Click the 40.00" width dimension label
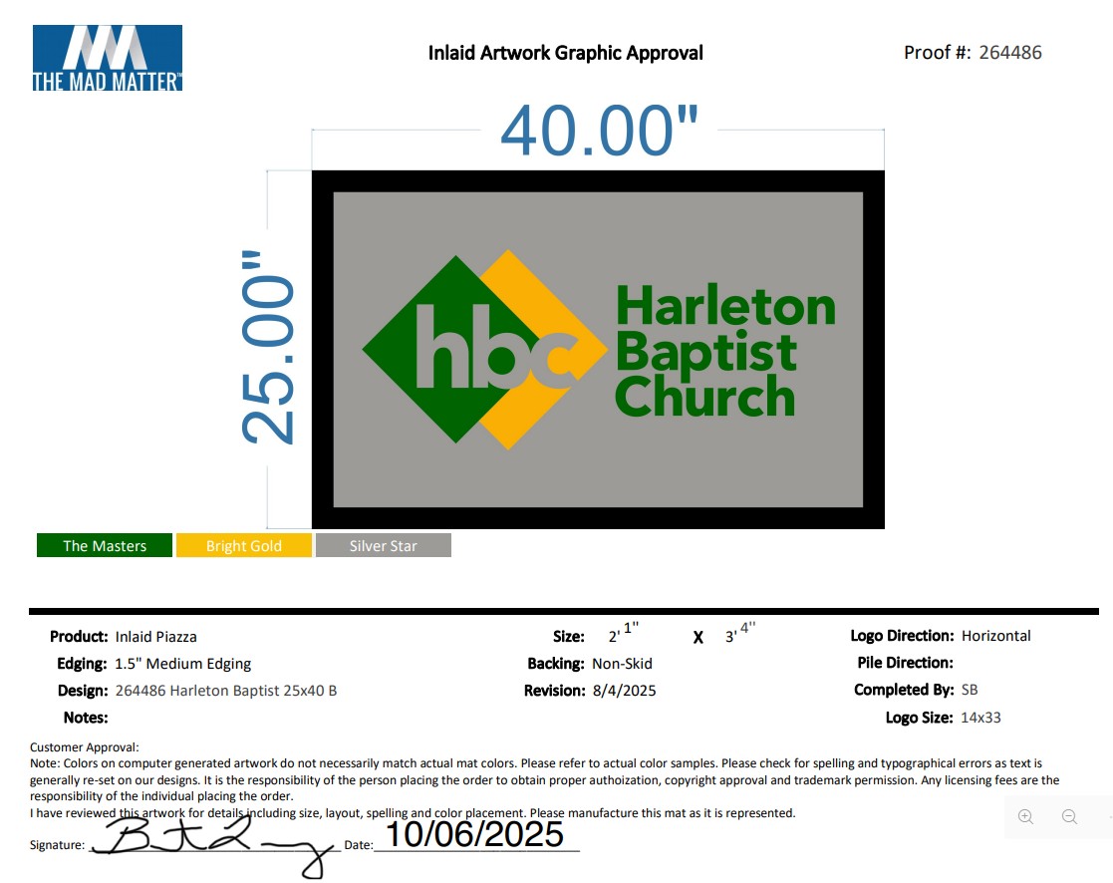Image resolution: width=1113 pixels, height=883 pixels. (x=598, y=130)
